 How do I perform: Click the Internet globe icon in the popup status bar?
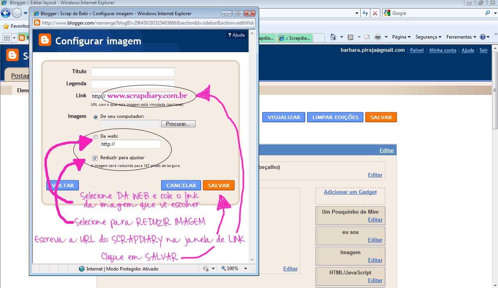click(82, 269)
